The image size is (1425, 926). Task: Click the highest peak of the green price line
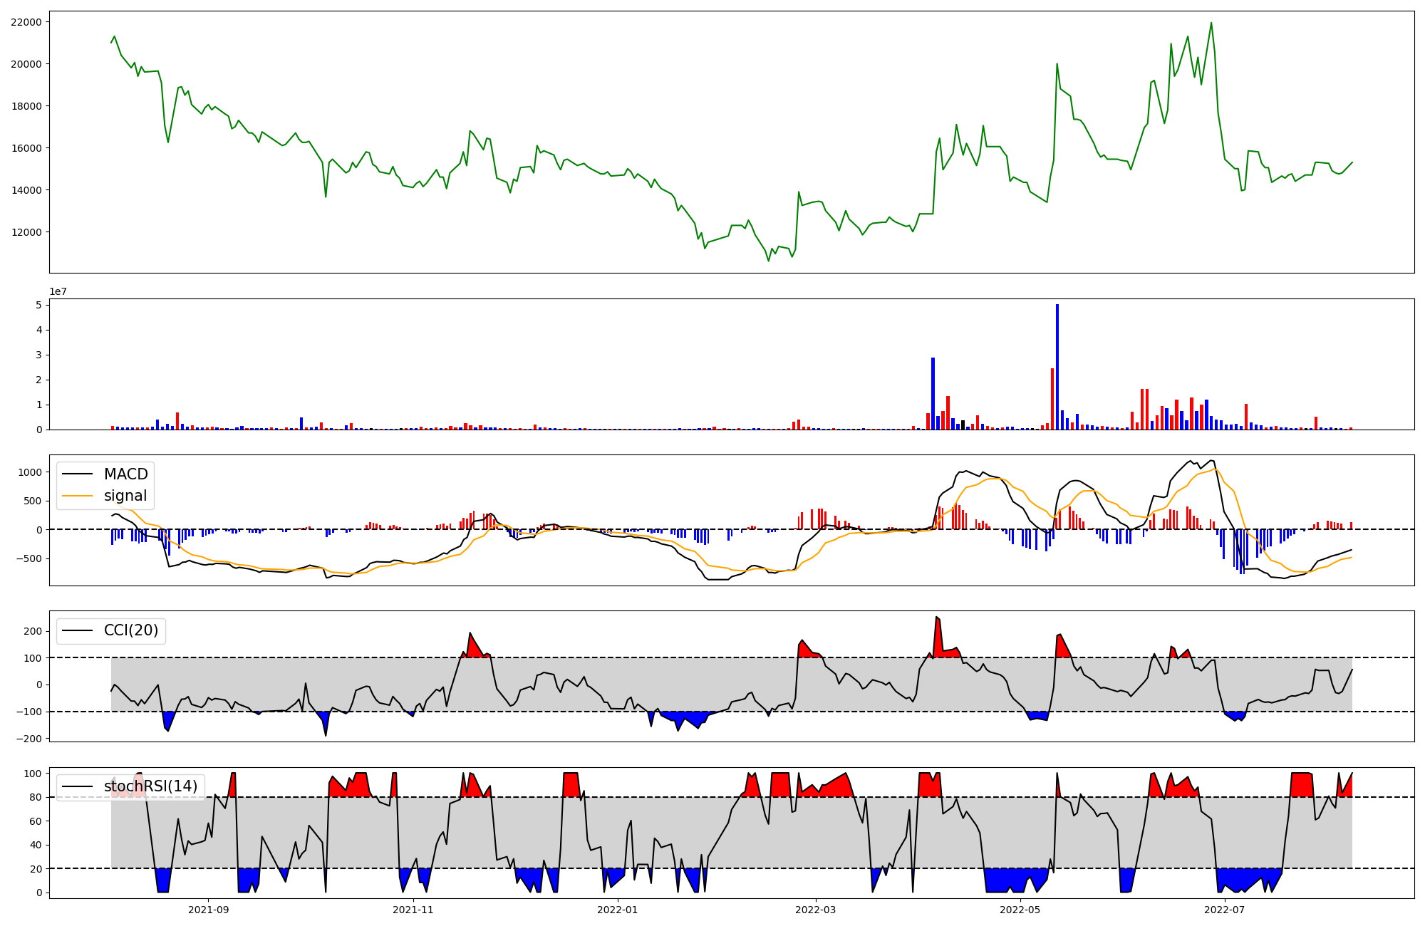[x=1211, y=24]
